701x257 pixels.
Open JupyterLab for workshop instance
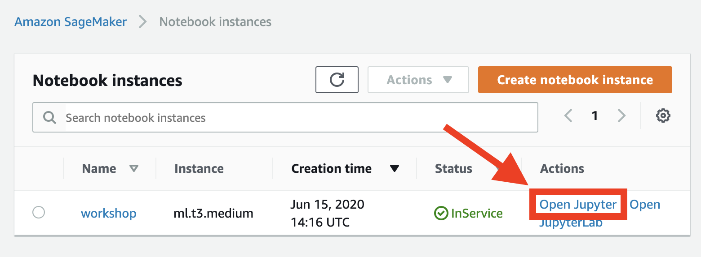tap(571, 222)
